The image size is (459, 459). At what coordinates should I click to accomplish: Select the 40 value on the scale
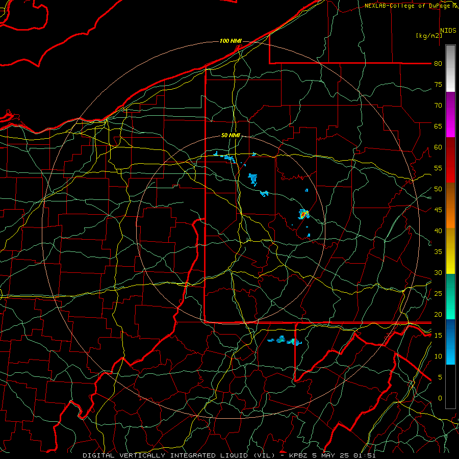pos(438,231)
